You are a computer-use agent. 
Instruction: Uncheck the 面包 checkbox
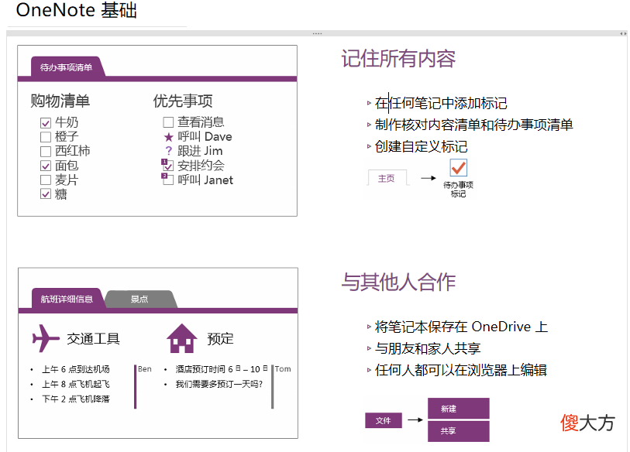(x=46, y=166)
